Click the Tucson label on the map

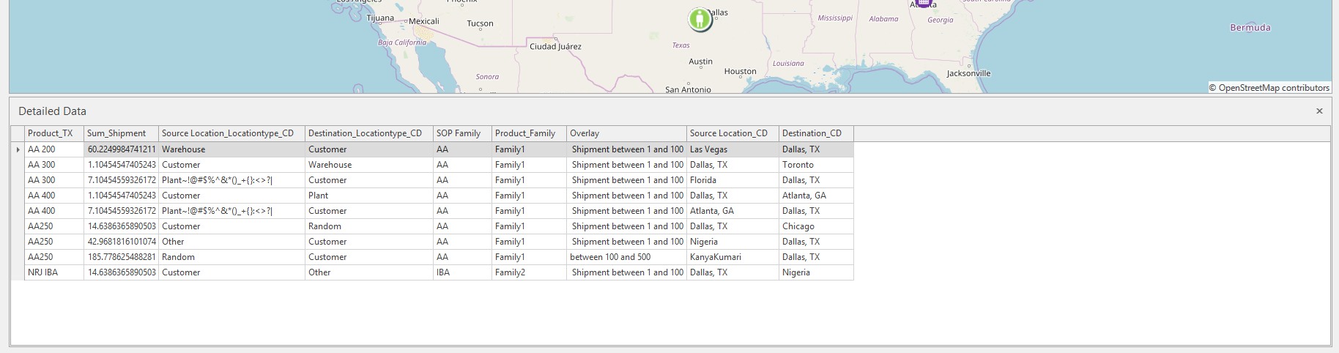pos(480,23)
